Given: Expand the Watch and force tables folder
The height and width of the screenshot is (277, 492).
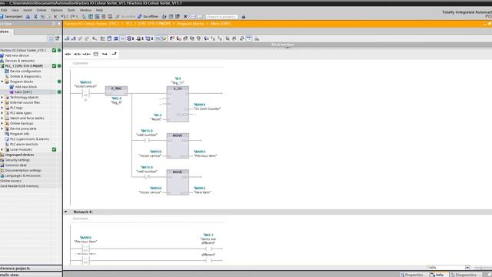Looking at the screenshot, I should pos(2,118).
